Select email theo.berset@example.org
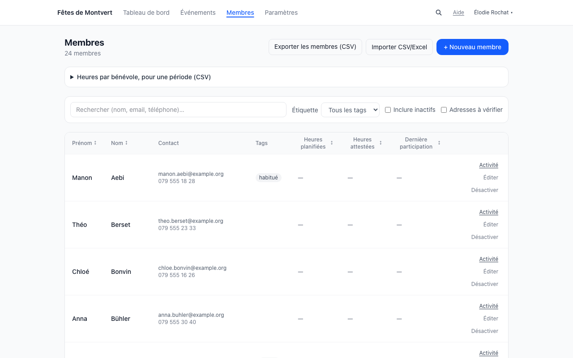Image resolution: width=573 pixels, height=358 pixels. 191,221
